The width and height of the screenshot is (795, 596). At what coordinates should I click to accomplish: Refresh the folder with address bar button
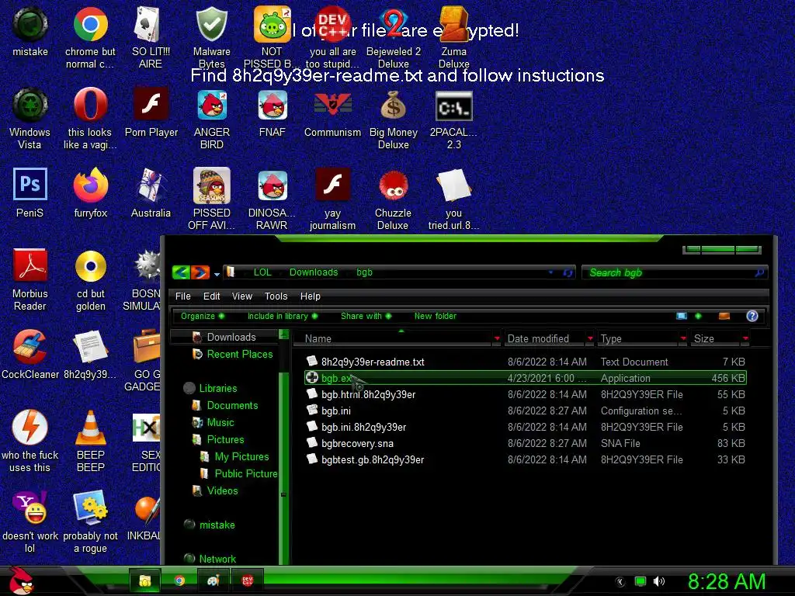[568, 272]
